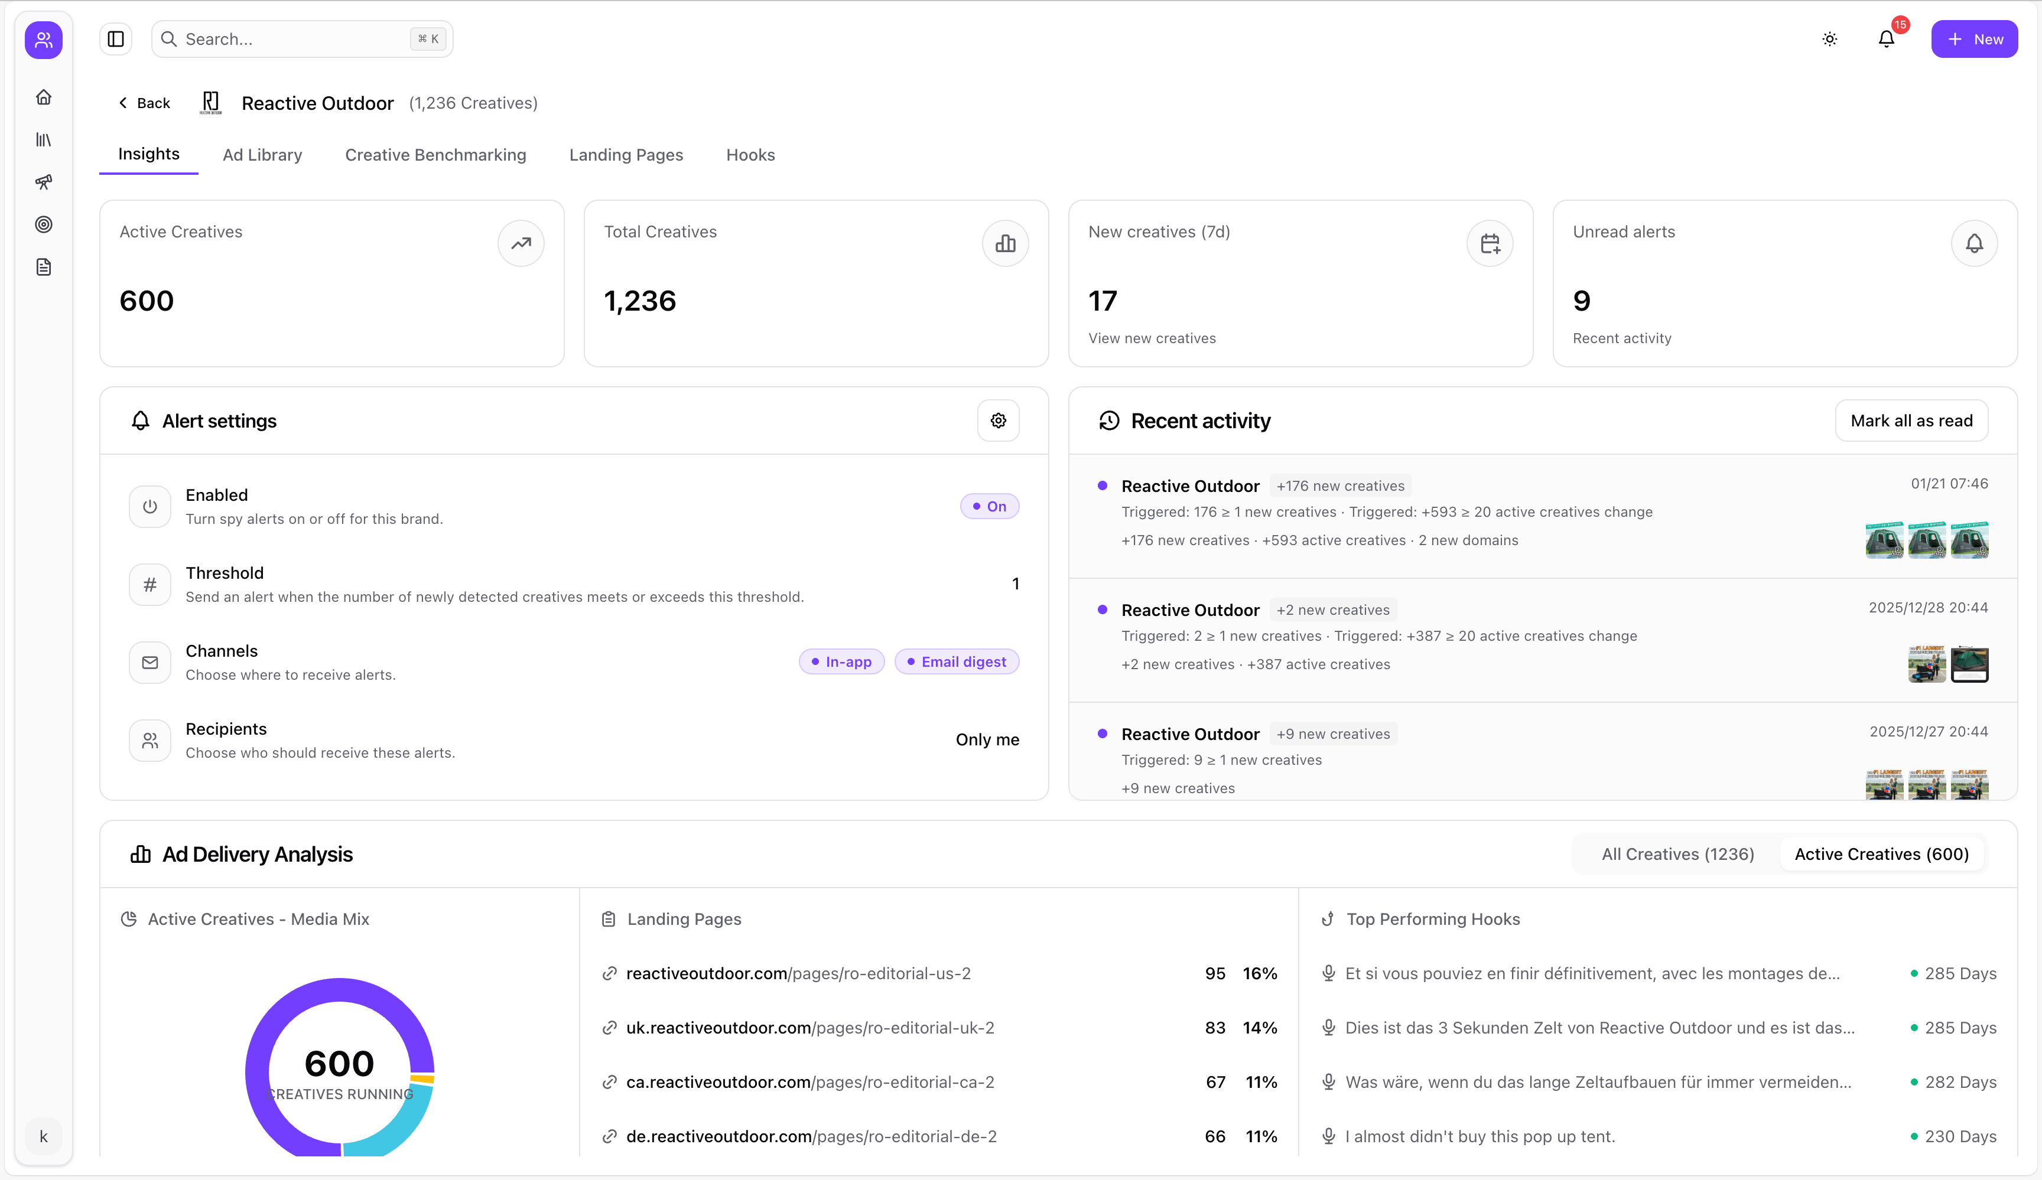The height and width of the screenshot is (1180, 2042).
Task: Click the target sidebar icon
Action: pyautogui.click(x=44, y=224)
